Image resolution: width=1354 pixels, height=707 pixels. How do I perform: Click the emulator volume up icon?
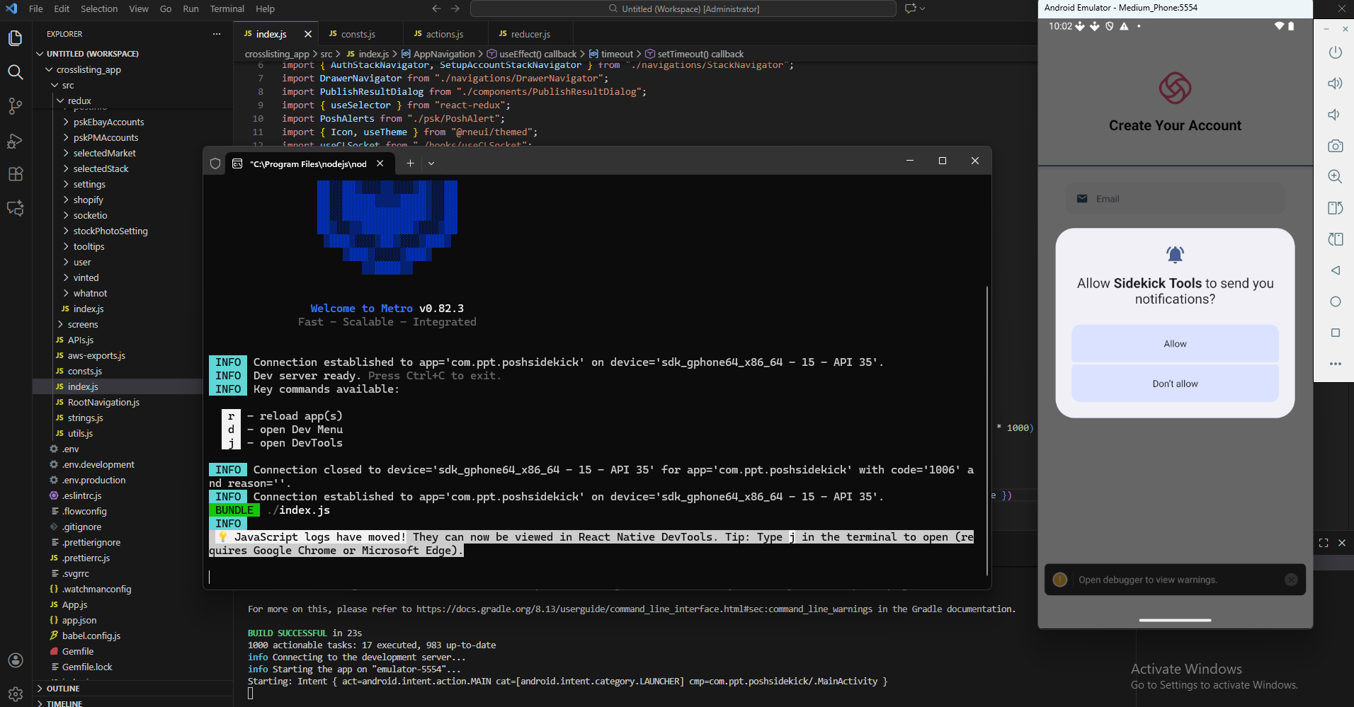(x=1335, y=84)
